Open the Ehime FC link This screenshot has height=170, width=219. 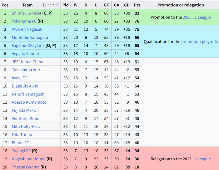(x=20, y=143)
